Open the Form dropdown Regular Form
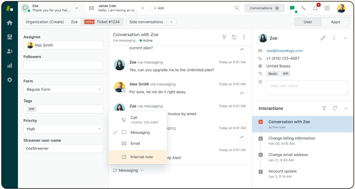 tap(63, 89)
